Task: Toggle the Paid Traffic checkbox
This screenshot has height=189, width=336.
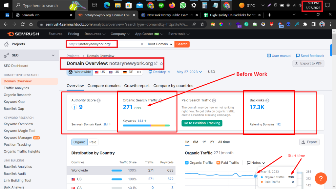Action: tap(218, 163)
